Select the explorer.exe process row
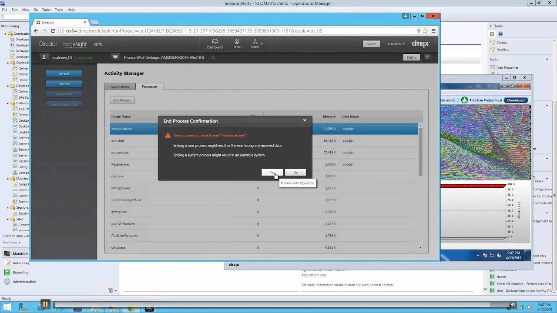 tap(264, 153)
